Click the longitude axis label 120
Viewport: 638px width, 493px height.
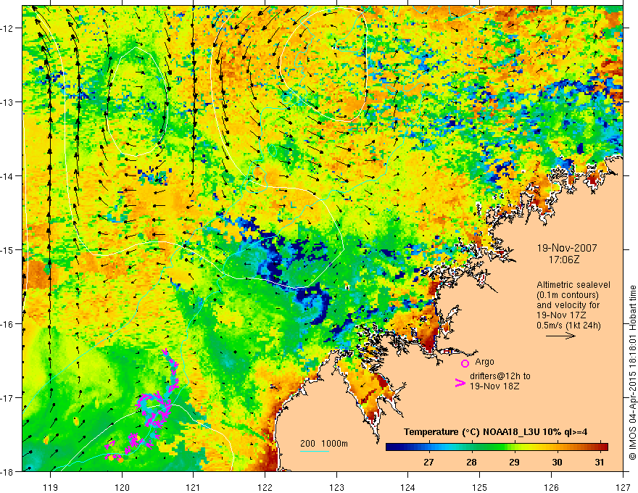[122, 488]
